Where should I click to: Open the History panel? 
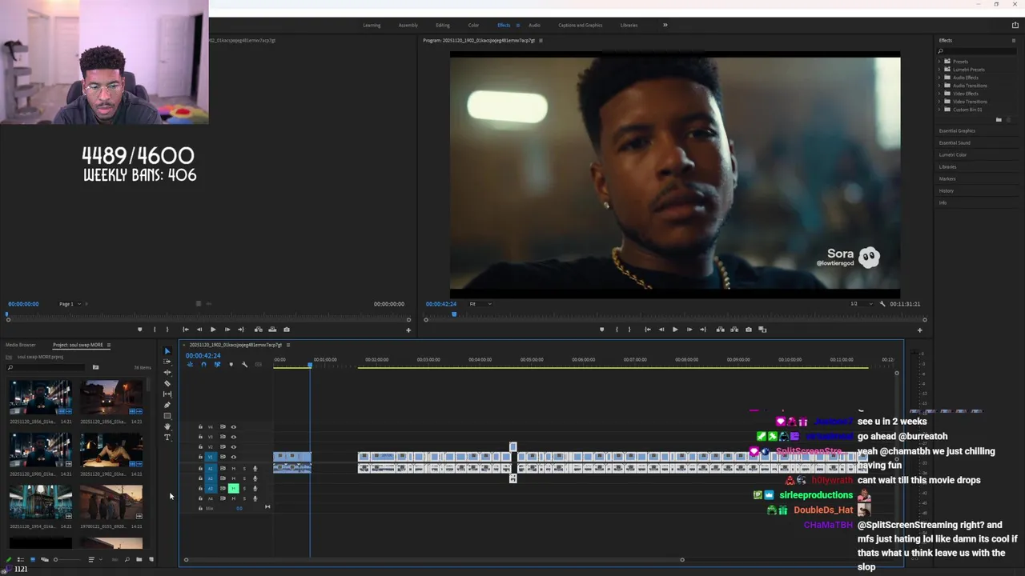click(x=947, y=190)
